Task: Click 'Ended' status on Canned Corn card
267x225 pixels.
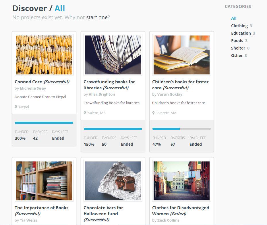Action: tap(58, 138)
